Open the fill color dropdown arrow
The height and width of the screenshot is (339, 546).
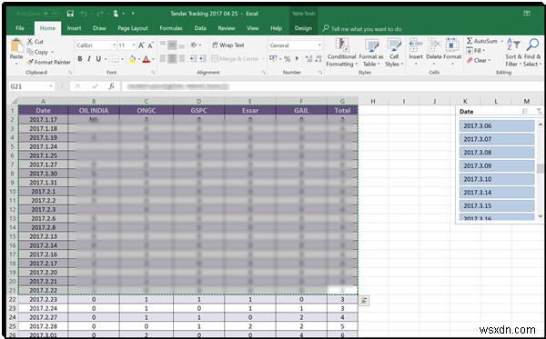pos(138,59)
